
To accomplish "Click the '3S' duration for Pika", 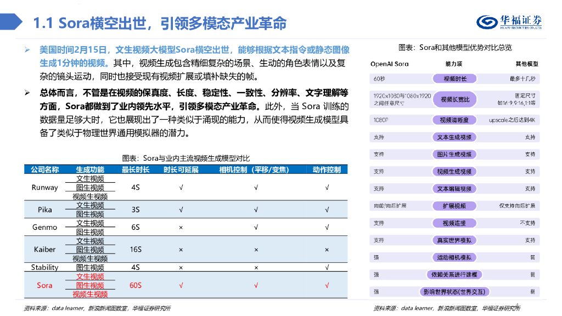I will [x=136, y=210].
